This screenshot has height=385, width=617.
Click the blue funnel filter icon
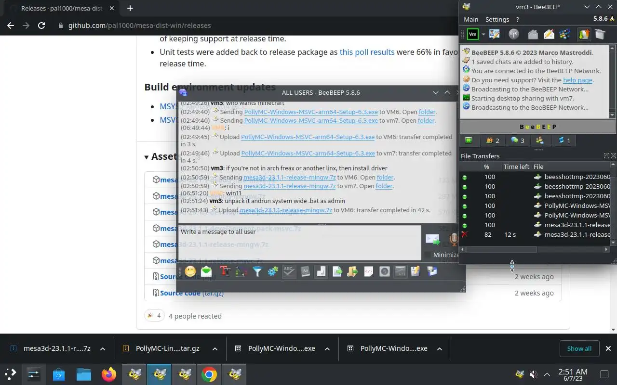click(x=257, y=271)
